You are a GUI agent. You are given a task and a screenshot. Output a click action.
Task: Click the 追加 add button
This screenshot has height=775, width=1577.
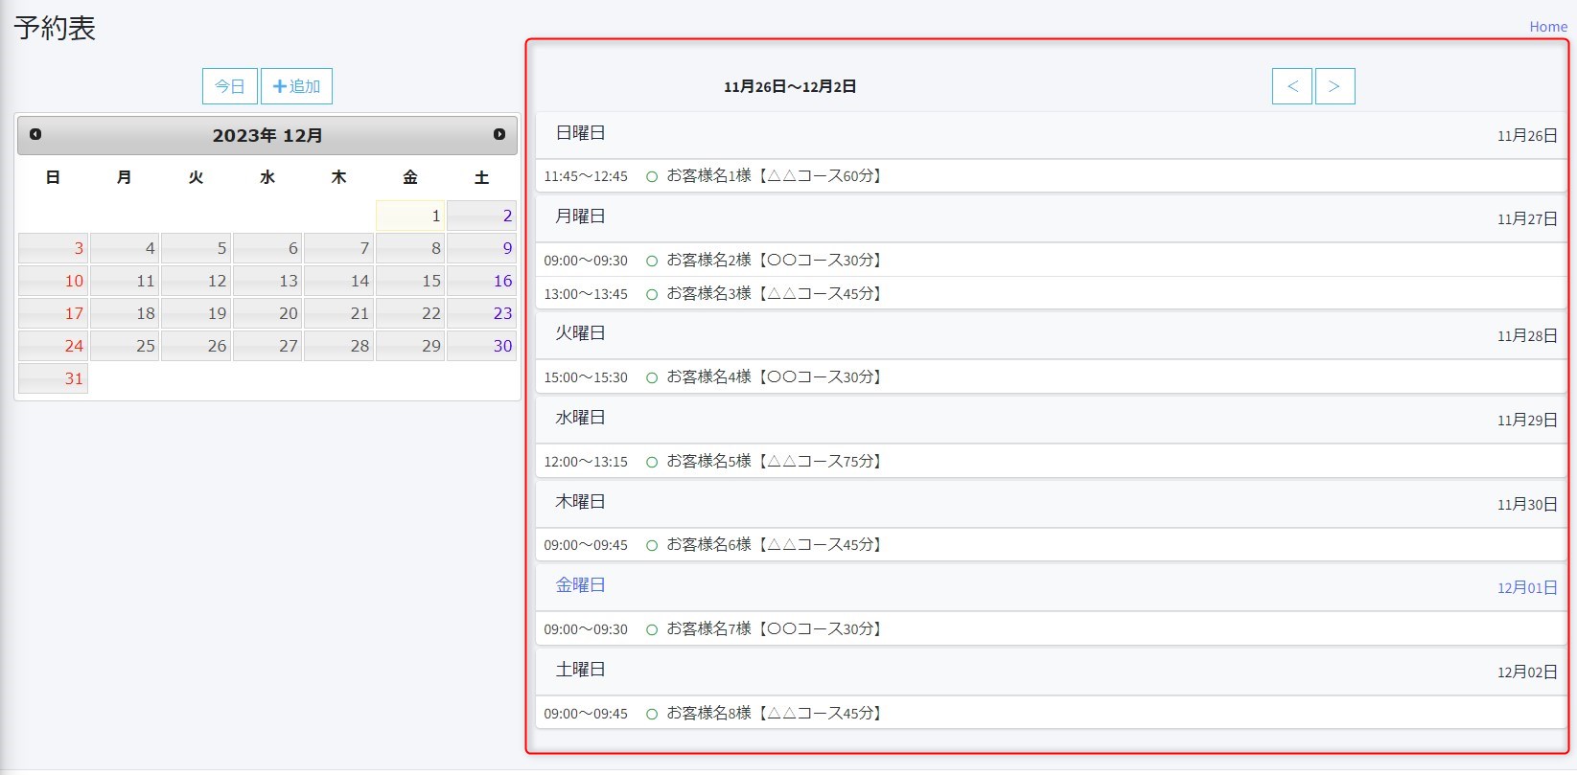point(296,86)
